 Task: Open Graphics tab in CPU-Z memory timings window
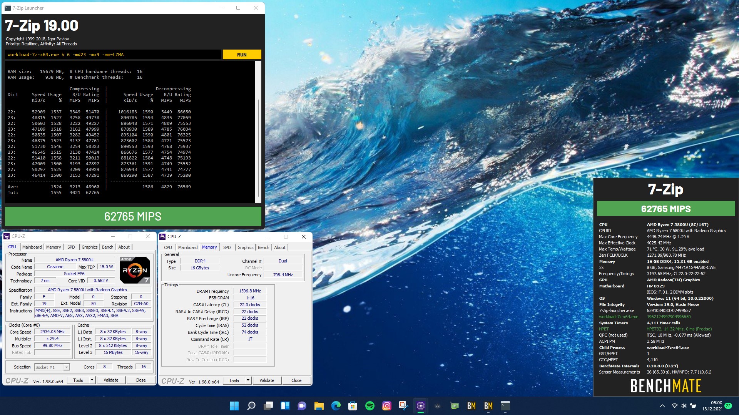246,247
